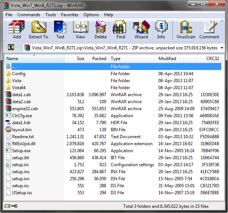Screen dimensions: 228x213
Task: Click modified date 25-Aug-2009 14:09
Action: [x=176, y=109]
